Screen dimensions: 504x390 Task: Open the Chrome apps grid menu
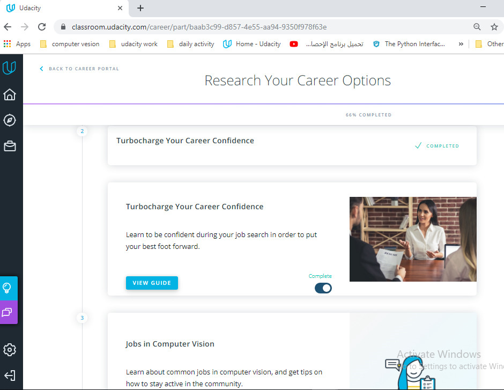tap(8, 44)
